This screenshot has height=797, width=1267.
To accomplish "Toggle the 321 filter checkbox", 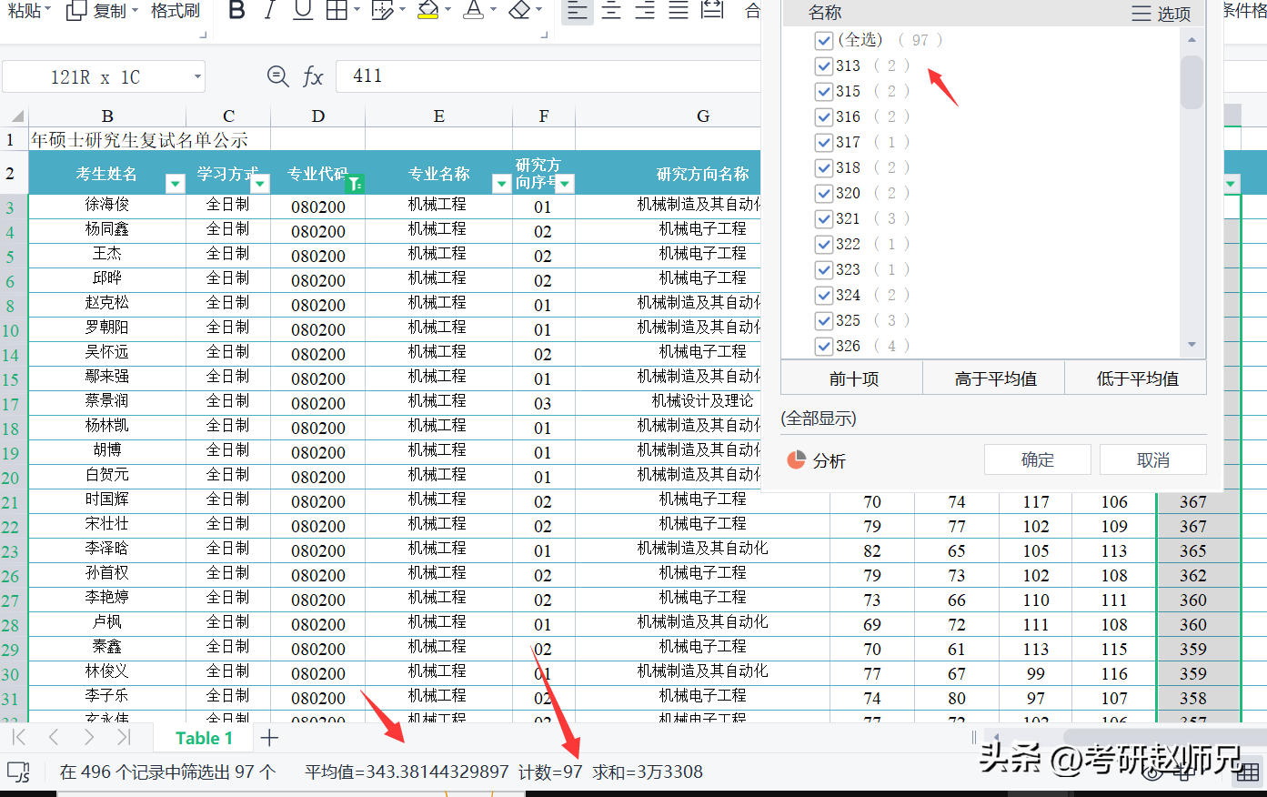I will point(824,218).
